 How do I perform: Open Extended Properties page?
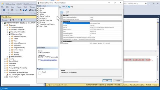(45, 20)
